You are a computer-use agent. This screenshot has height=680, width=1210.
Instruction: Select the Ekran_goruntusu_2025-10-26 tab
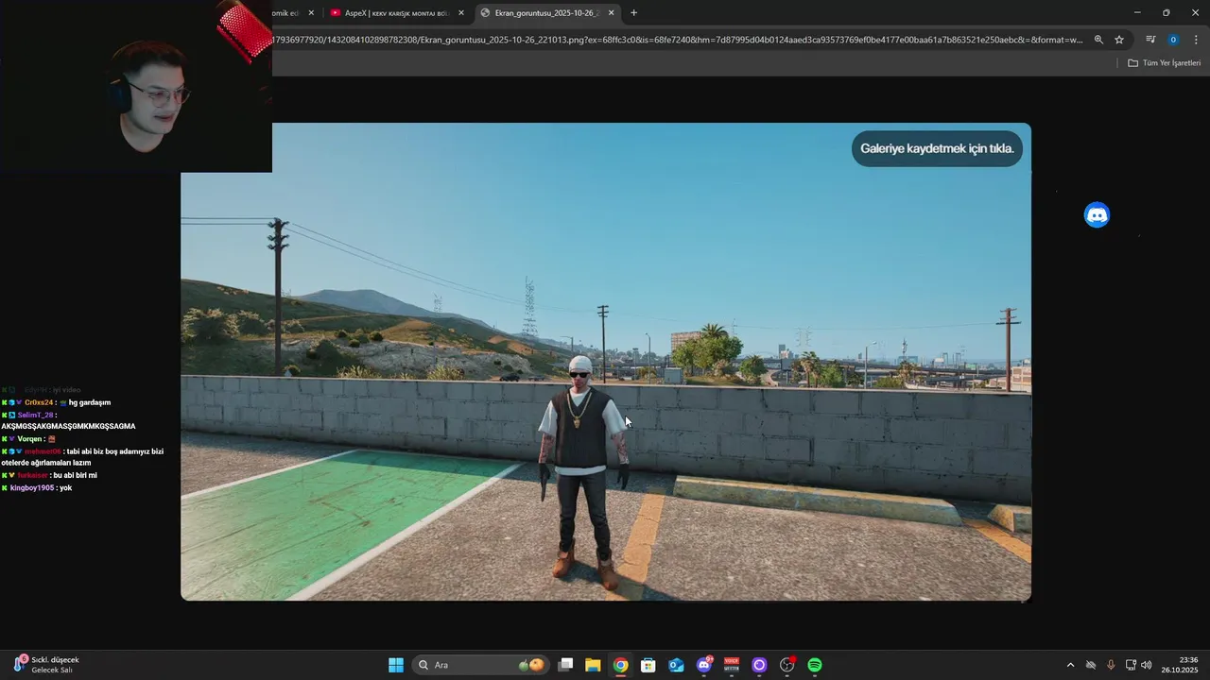[546, 13]
